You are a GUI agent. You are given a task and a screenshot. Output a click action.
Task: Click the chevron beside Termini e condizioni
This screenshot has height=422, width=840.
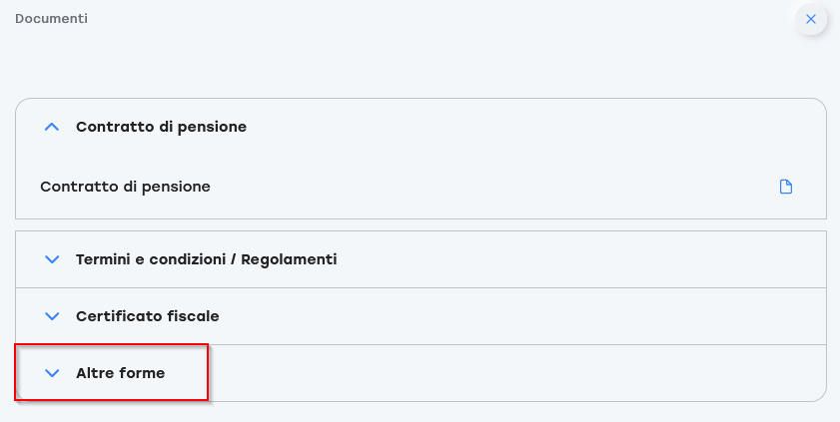53,259
